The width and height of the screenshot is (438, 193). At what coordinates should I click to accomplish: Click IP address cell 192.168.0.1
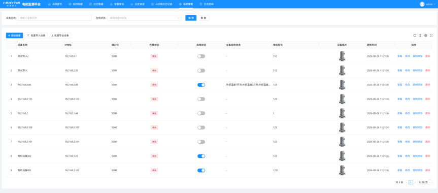click(71, 56)
